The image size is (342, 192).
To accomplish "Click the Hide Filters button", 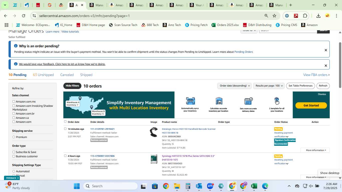I will coord(72,86).
